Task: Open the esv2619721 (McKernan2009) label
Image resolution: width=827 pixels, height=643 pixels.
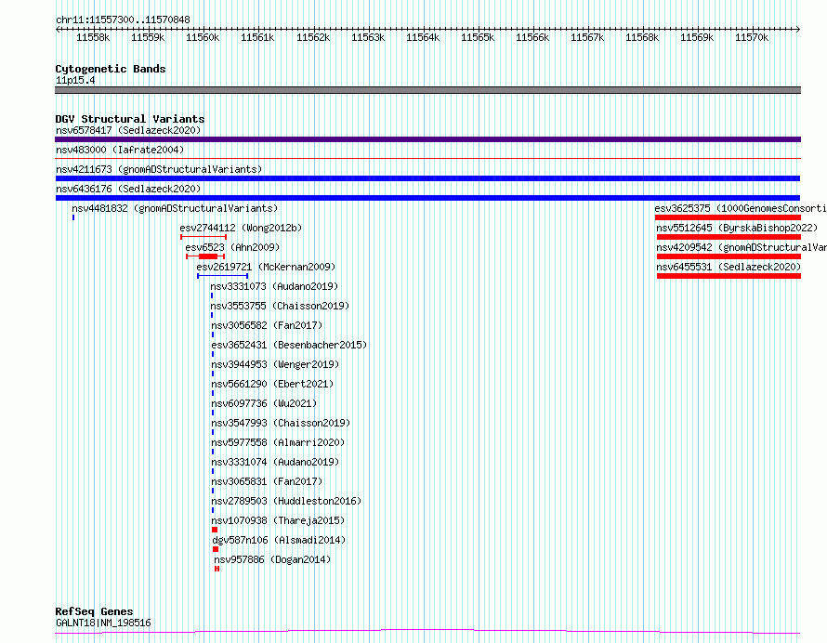Action: [x=266, y=267]
